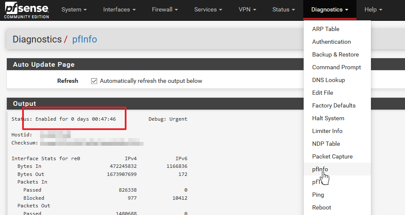Toggle automatic refresh checkbox
Viewport: 405px width, 215px height.
click(x=94, y=81)
